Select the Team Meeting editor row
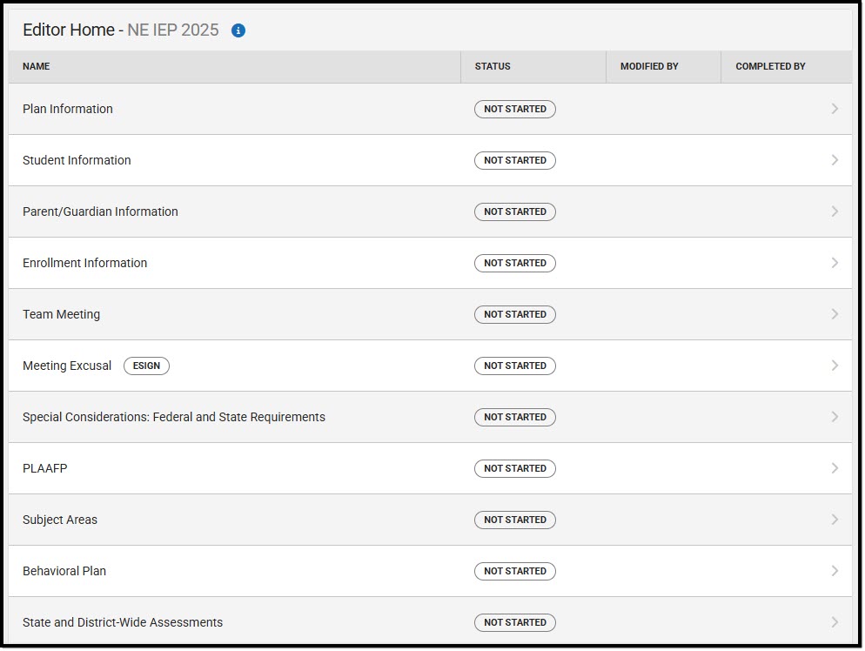The height and width of the screenshot is (651, 865). (62, 314)
